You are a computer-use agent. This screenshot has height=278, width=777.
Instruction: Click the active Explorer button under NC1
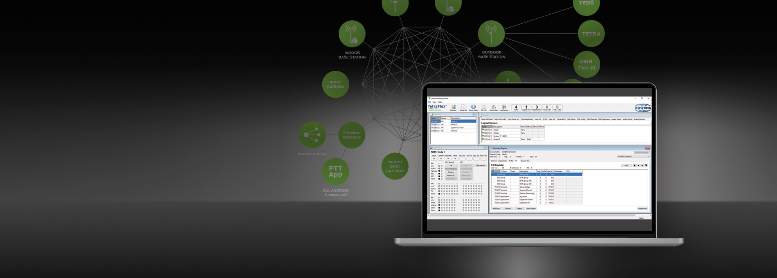click(x=451, y=172)
